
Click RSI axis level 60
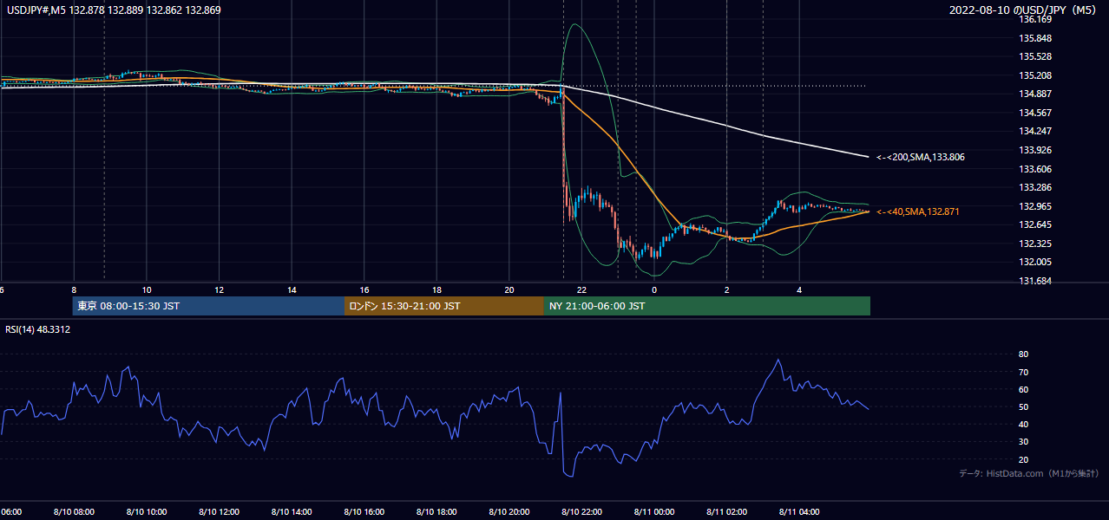[1024, 389]
